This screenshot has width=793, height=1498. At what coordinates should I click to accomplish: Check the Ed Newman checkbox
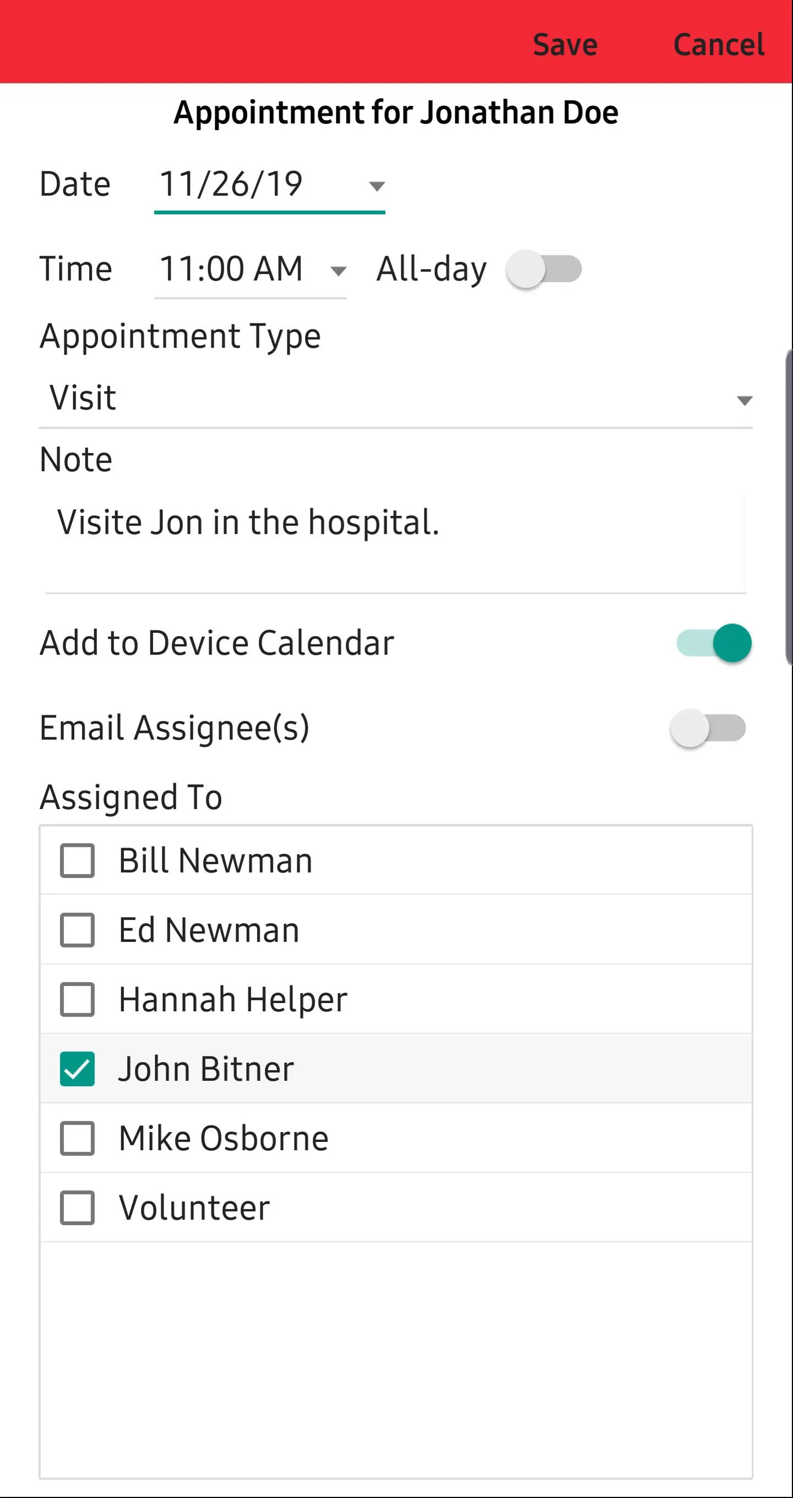(x=77, y=930)
